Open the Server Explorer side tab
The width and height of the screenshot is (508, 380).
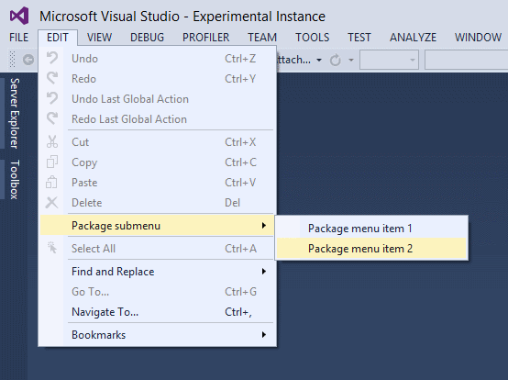[15, 113]
